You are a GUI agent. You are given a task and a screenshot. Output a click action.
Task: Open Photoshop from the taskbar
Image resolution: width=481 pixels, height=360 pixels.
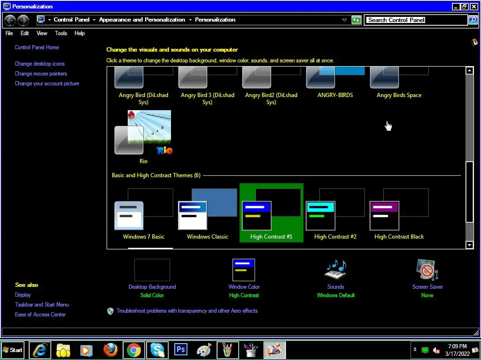click(181, 350)
